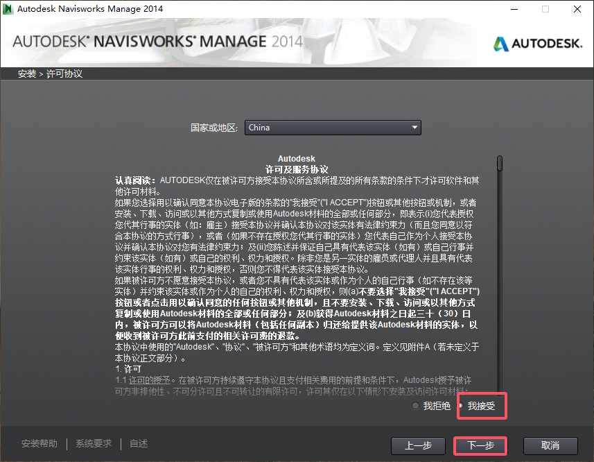The height and width of the screenshot is (462, 594).
Task: Click the 下一步 (Next) button
Action: tap(480, 445)
